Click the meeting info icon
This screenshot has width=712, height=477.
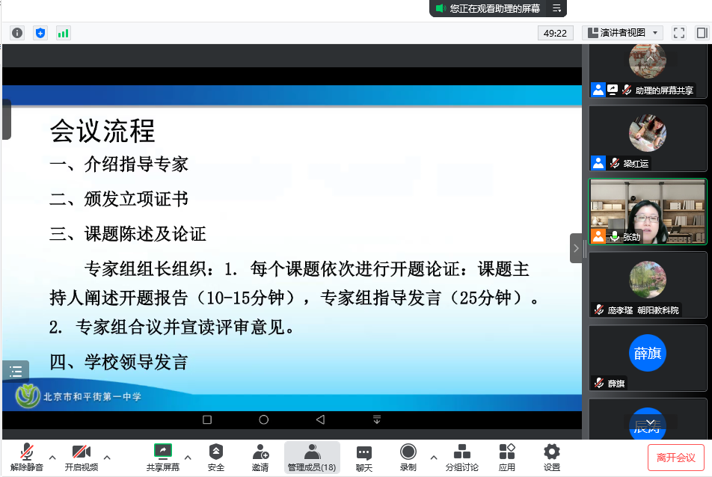pos(17,33)
